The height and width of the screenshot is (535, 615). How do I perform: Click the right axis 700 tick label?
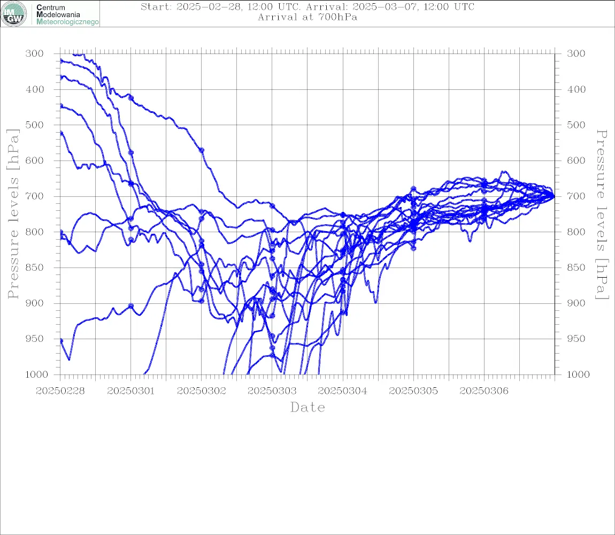click(576, 196)
